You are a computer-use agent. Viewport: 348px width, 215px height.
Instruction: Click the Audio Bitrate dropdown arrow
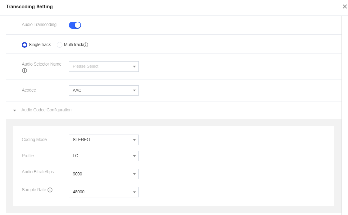134,174
